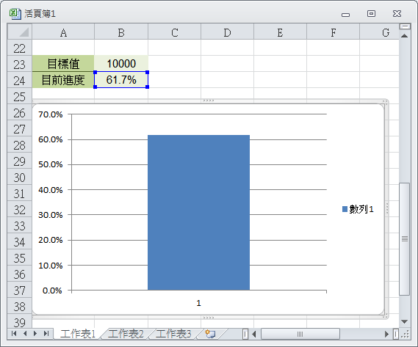Screen dimensions: 418x347
Task: Click the chart top edge sizing handle
Action: tap(208, 101)
